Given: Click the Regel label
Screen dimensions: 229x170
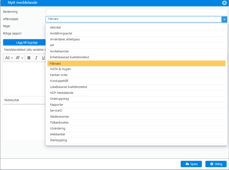Looking at the screenshot, I should (x=7, y=26).
